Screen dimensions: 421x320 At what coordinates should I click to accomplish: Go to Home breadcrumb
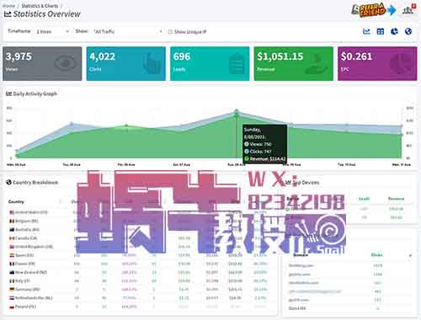pos(8,6)
